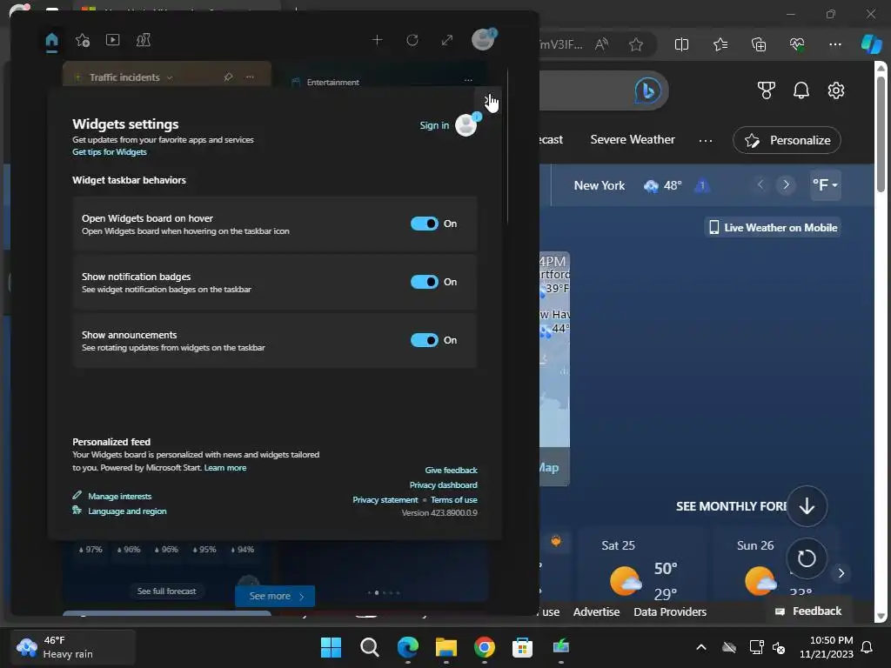Open the favorites star tab in Widgets

coord(83,40)
